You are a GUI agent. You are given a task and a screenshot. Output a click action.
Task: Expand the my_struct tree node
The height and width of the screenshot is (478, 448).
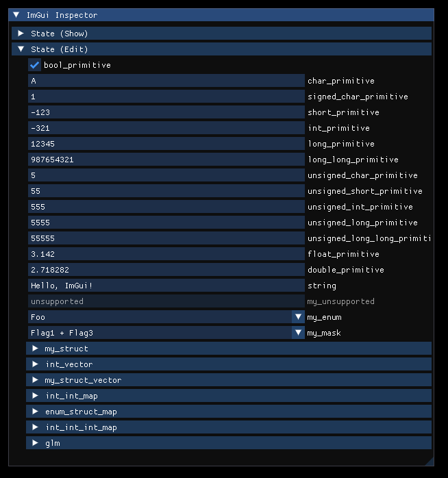(x=35, y=349)
